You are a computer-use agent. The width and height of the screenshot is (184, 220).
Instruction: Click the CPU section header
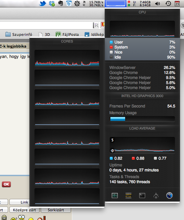(143, 12)
